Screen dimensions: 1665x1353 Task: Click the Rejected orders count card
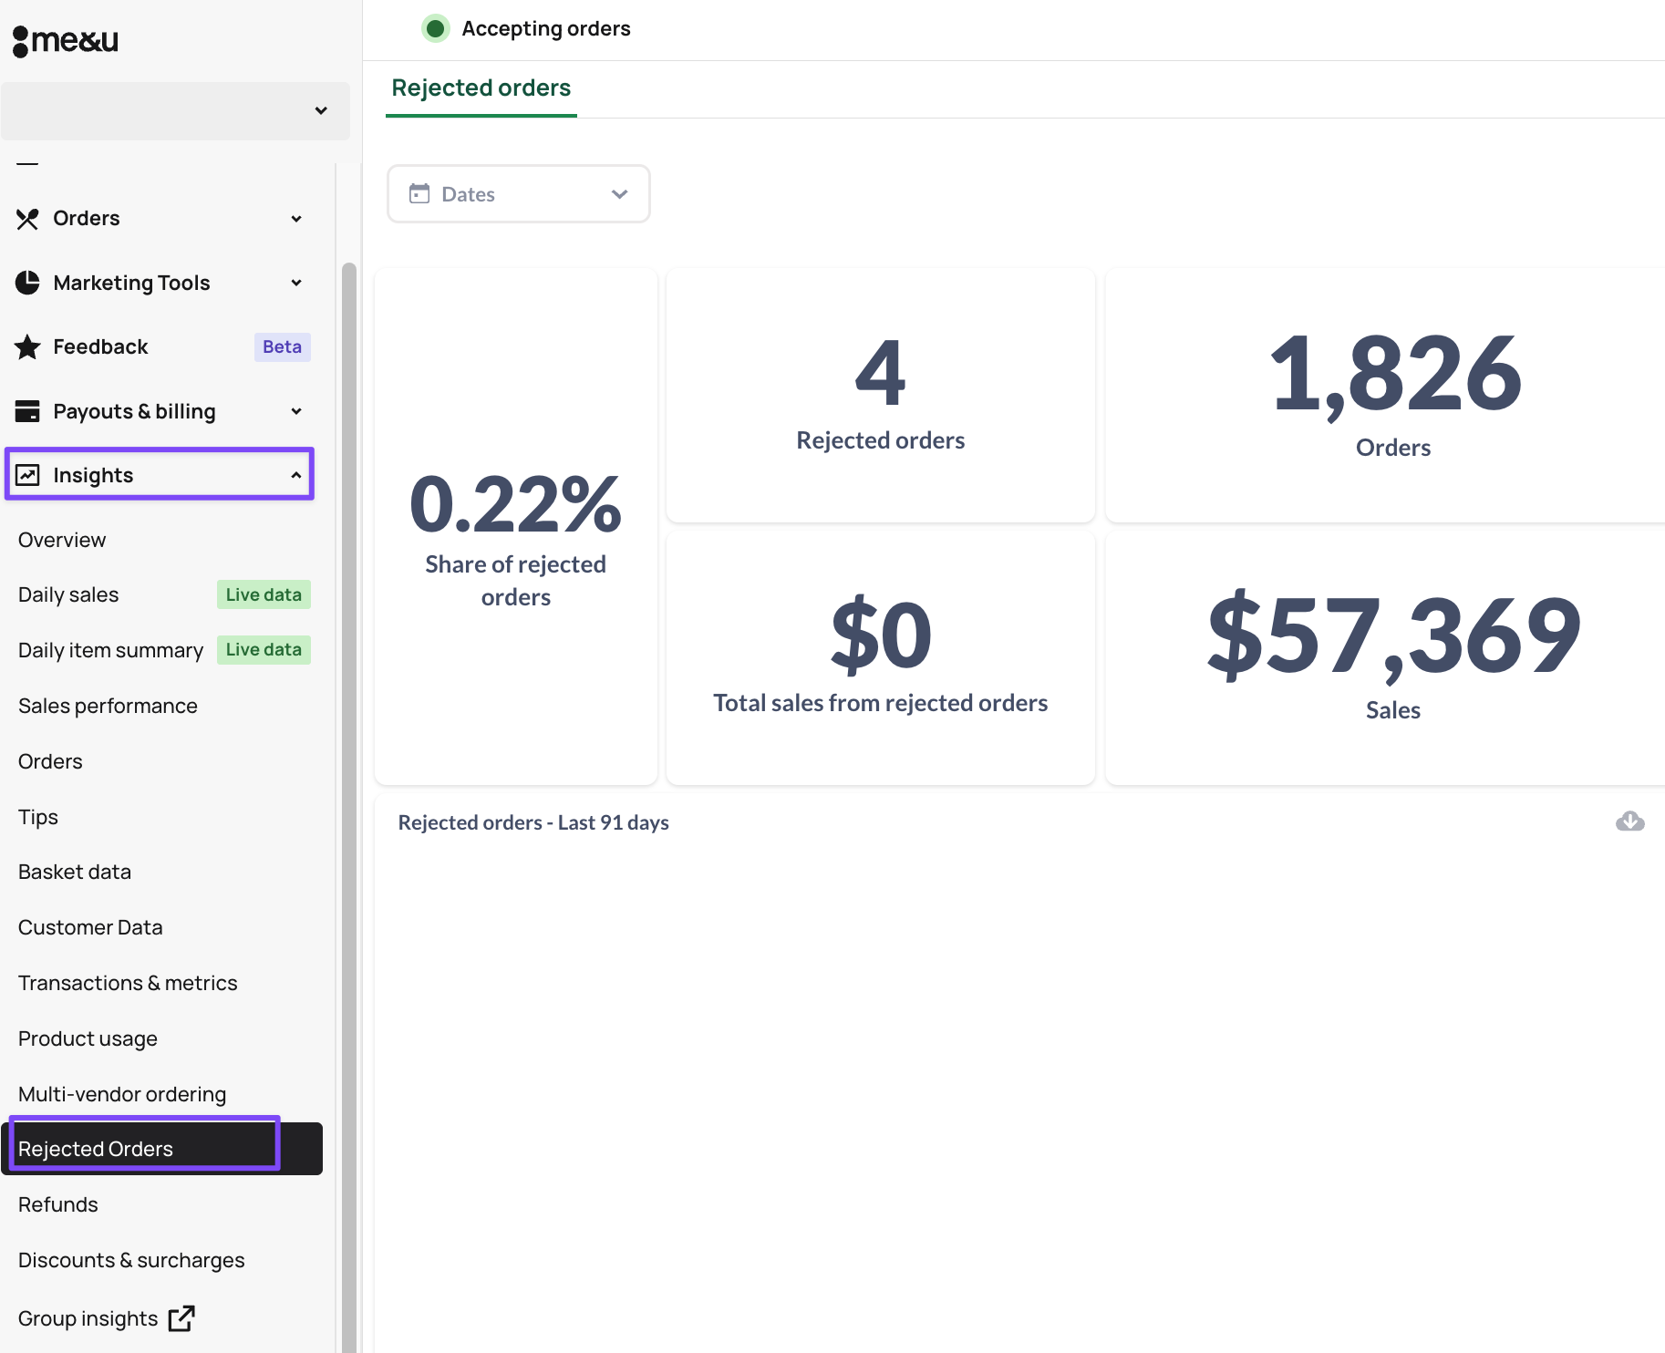coord(880,395)
